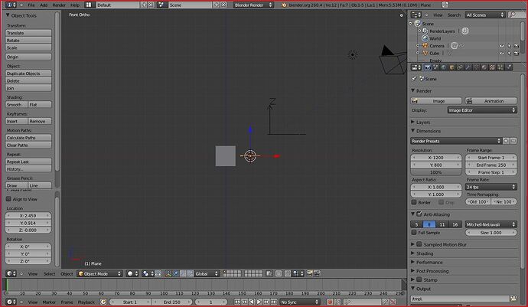This screenshot has width=528, height=307.
Task: Toggle Cube visibility eye in outliner
Action: pos(502,54)
